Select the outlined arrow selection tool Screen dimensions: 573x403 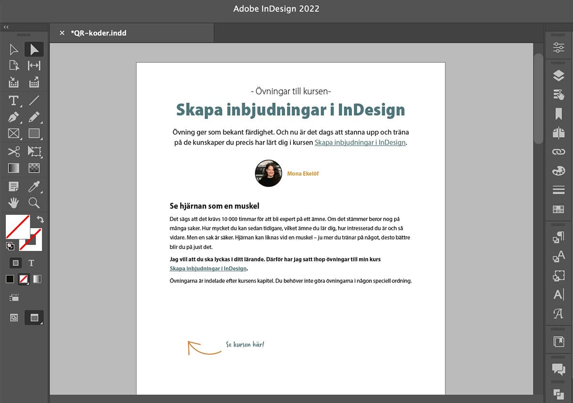pyautogui.click(x=14, y=50)
